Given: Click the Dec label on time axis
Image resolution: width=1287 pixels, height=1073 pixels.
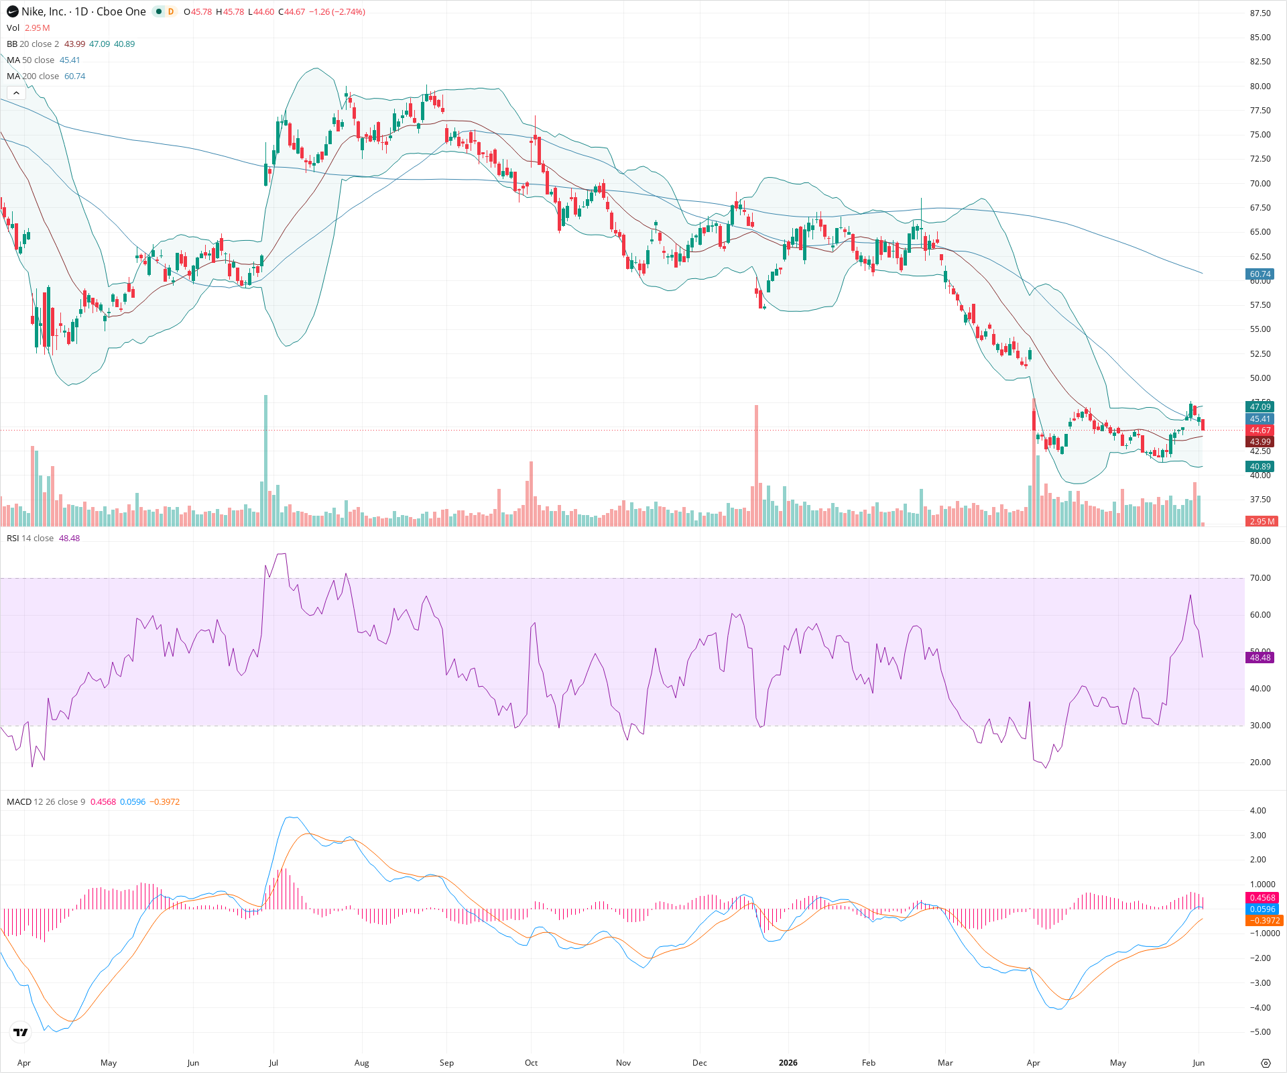Looking at the screenshot, I should pos(699,1062).
